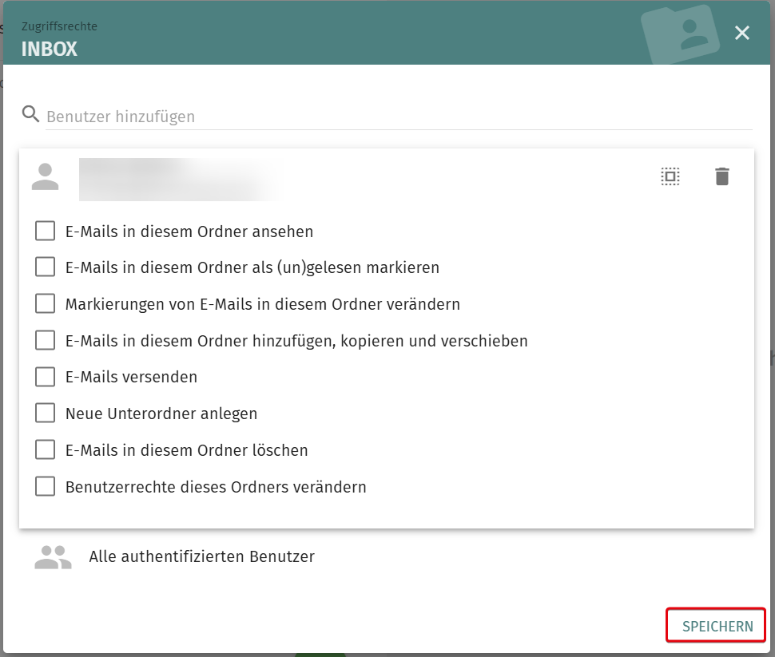
Task: Toggle 'E-Mails in diesem Ordner löschen'
Action: (46, 450)
